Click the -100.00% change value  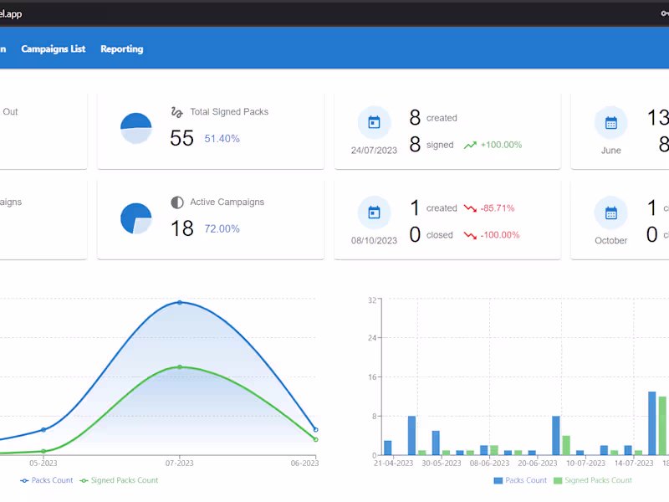500,235
